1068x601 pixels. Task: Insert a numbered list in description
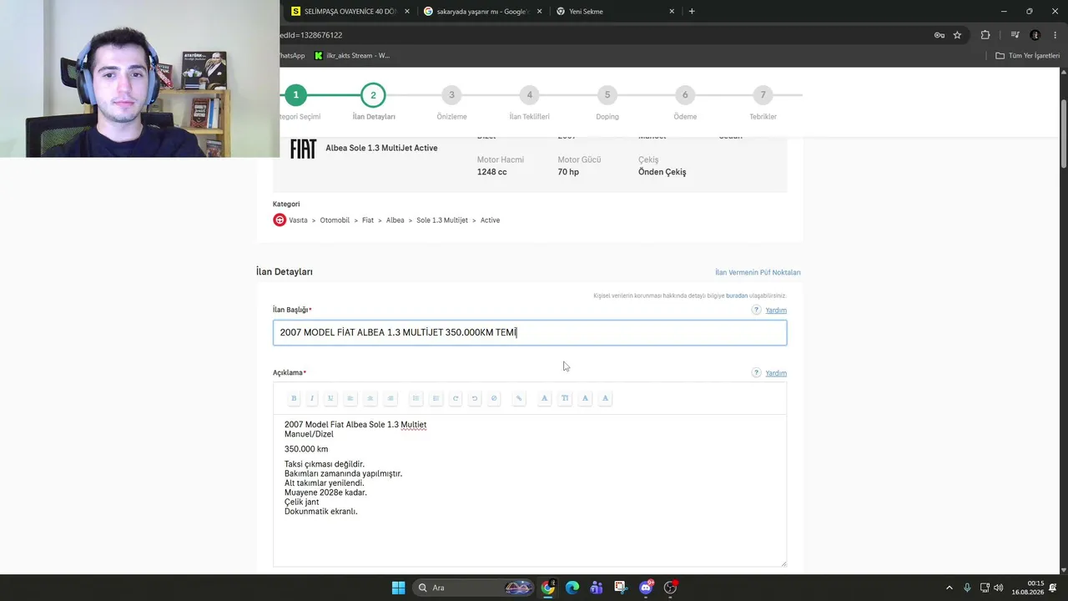436,398
